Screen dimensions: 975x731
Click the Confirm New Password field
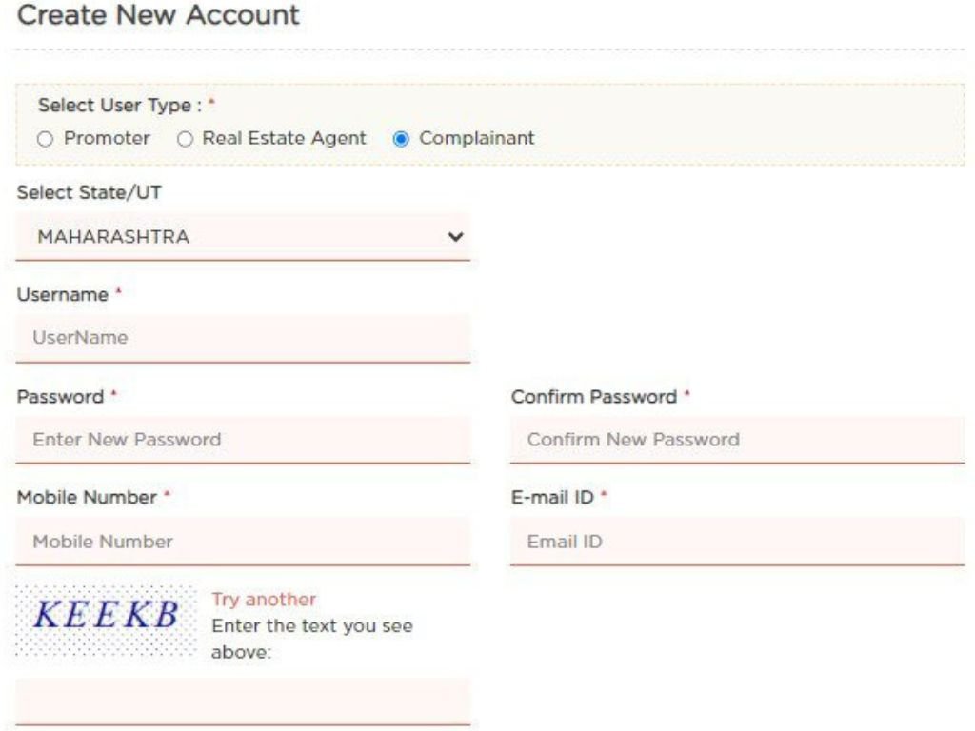tap(736, 440)
